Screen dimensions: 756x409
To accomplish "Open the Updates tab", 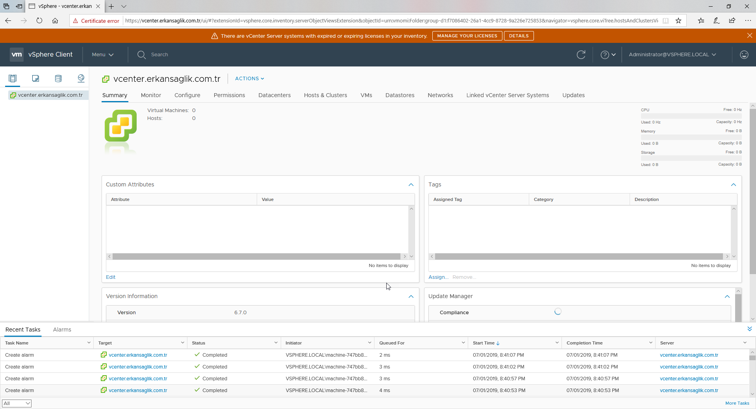I will pos(573,95).
